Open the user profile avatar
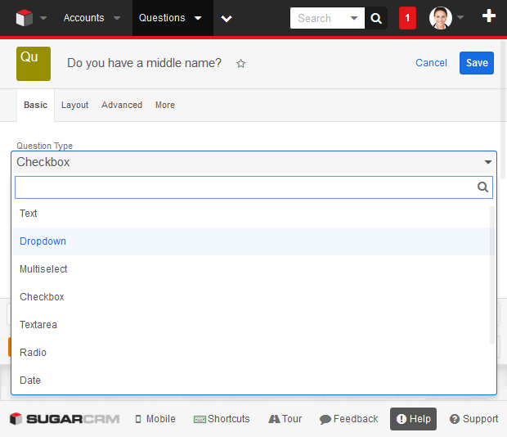 point(441,18)
